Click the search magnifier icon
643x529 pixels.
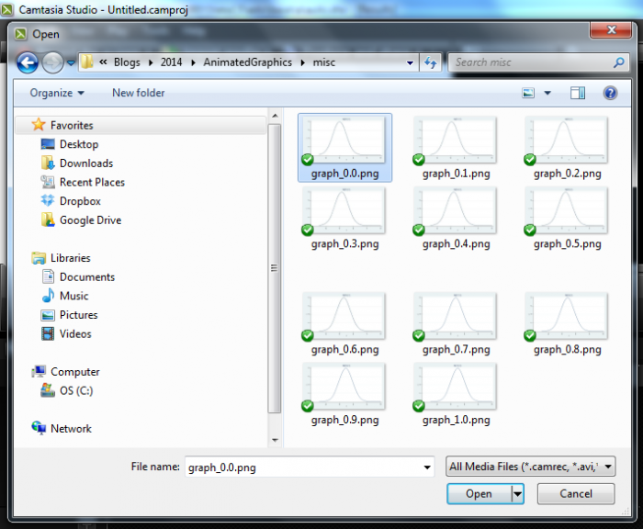[619, 62]
